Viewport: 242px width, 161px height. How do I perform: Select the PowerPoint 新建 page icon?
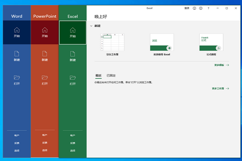(x=45, y=54)
